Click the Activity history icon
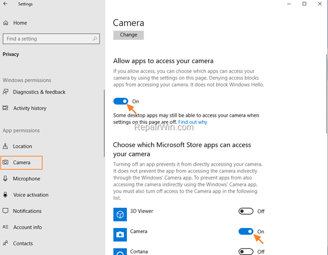328x255 pixels. 5,108
